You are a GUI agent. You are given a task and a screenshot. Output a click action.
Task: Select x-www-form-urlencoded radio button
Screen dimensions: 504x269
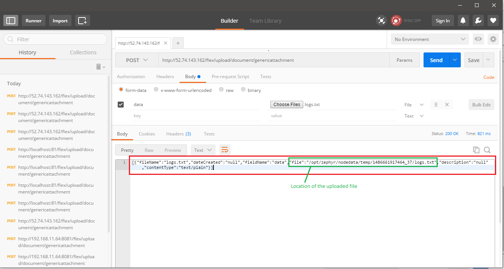pos(156,90)
